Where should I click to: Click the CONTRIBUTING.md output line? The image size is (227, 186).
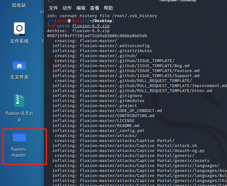click(103, 116)
